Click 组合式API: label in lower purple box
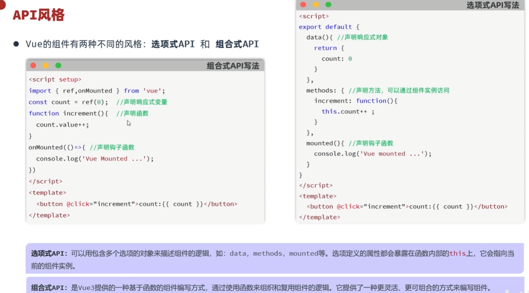The width and height of the screenshot is (529, 293). (x=49, y=288)
